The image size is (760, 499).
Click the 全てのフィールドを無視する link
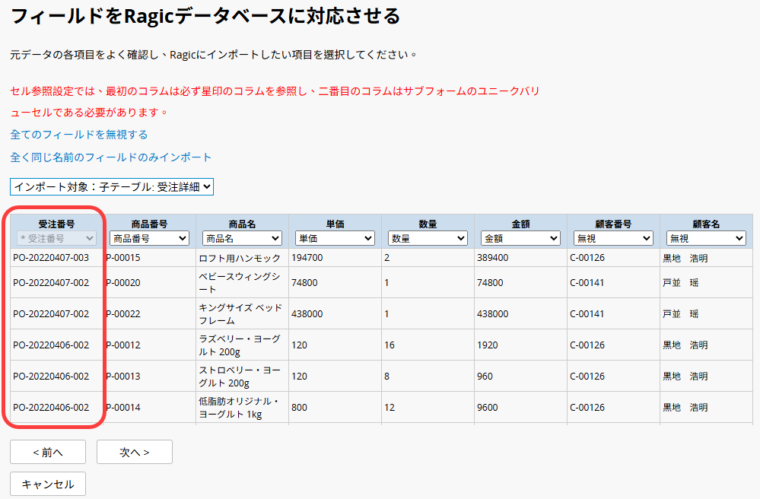point(79,135)
